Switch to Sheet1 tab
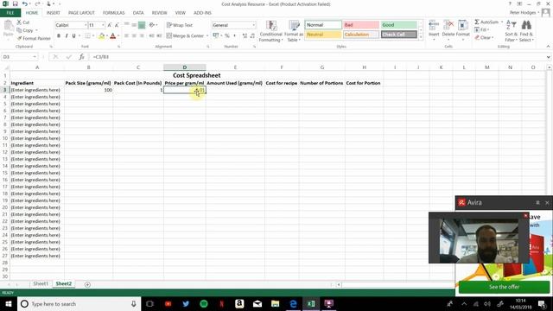Image resolution: width=553 pixels, height=311 pixels. (x=41, y=283)
